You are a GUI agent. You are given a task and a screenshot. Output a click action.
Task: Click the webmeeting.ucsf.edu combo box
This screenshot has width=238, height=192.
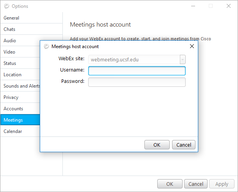[137, 59]
